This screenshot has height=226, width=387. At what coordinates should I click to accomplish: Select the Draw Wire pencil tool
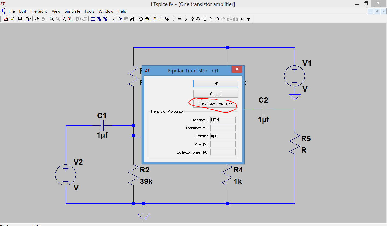155,19
